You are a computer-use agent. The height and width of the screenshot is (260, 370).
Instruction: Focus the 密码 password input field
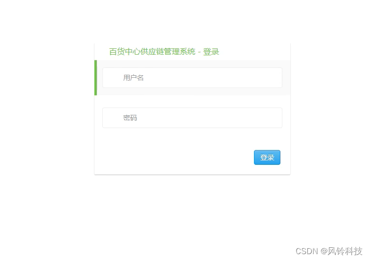click(192, 118)
